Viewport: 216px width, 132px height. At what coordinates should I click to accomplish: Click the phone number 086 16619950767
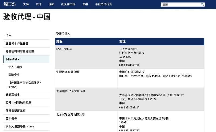[x=129, y=130]
